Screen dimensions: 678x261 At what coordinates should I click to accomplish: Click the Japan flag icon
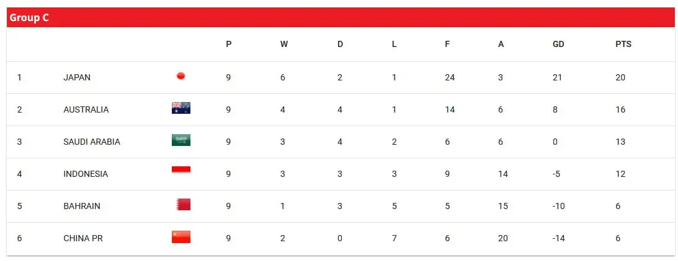(x=181, y=76)
